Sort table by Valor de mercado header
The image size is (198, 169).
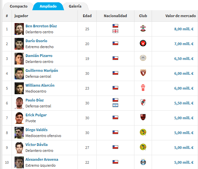click(x=180, y=16)
